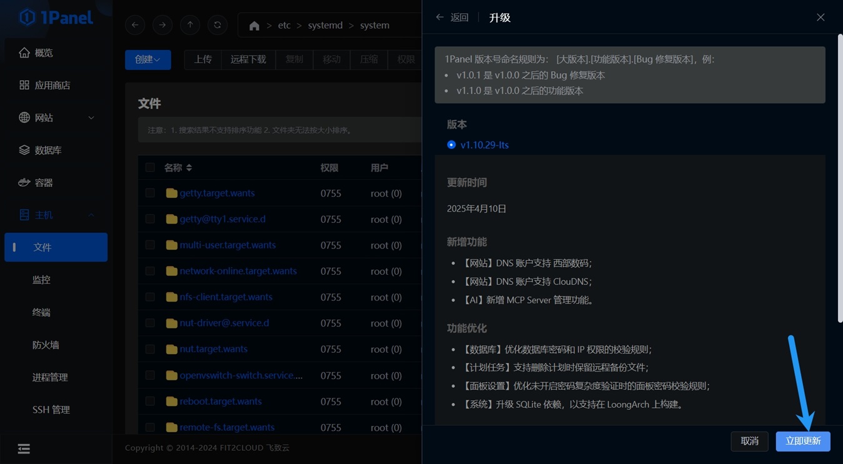This screenshot has height=464, width=843.
Task: Collapse sidebar with bottom menu icon
Action: [x=24, y=449]
